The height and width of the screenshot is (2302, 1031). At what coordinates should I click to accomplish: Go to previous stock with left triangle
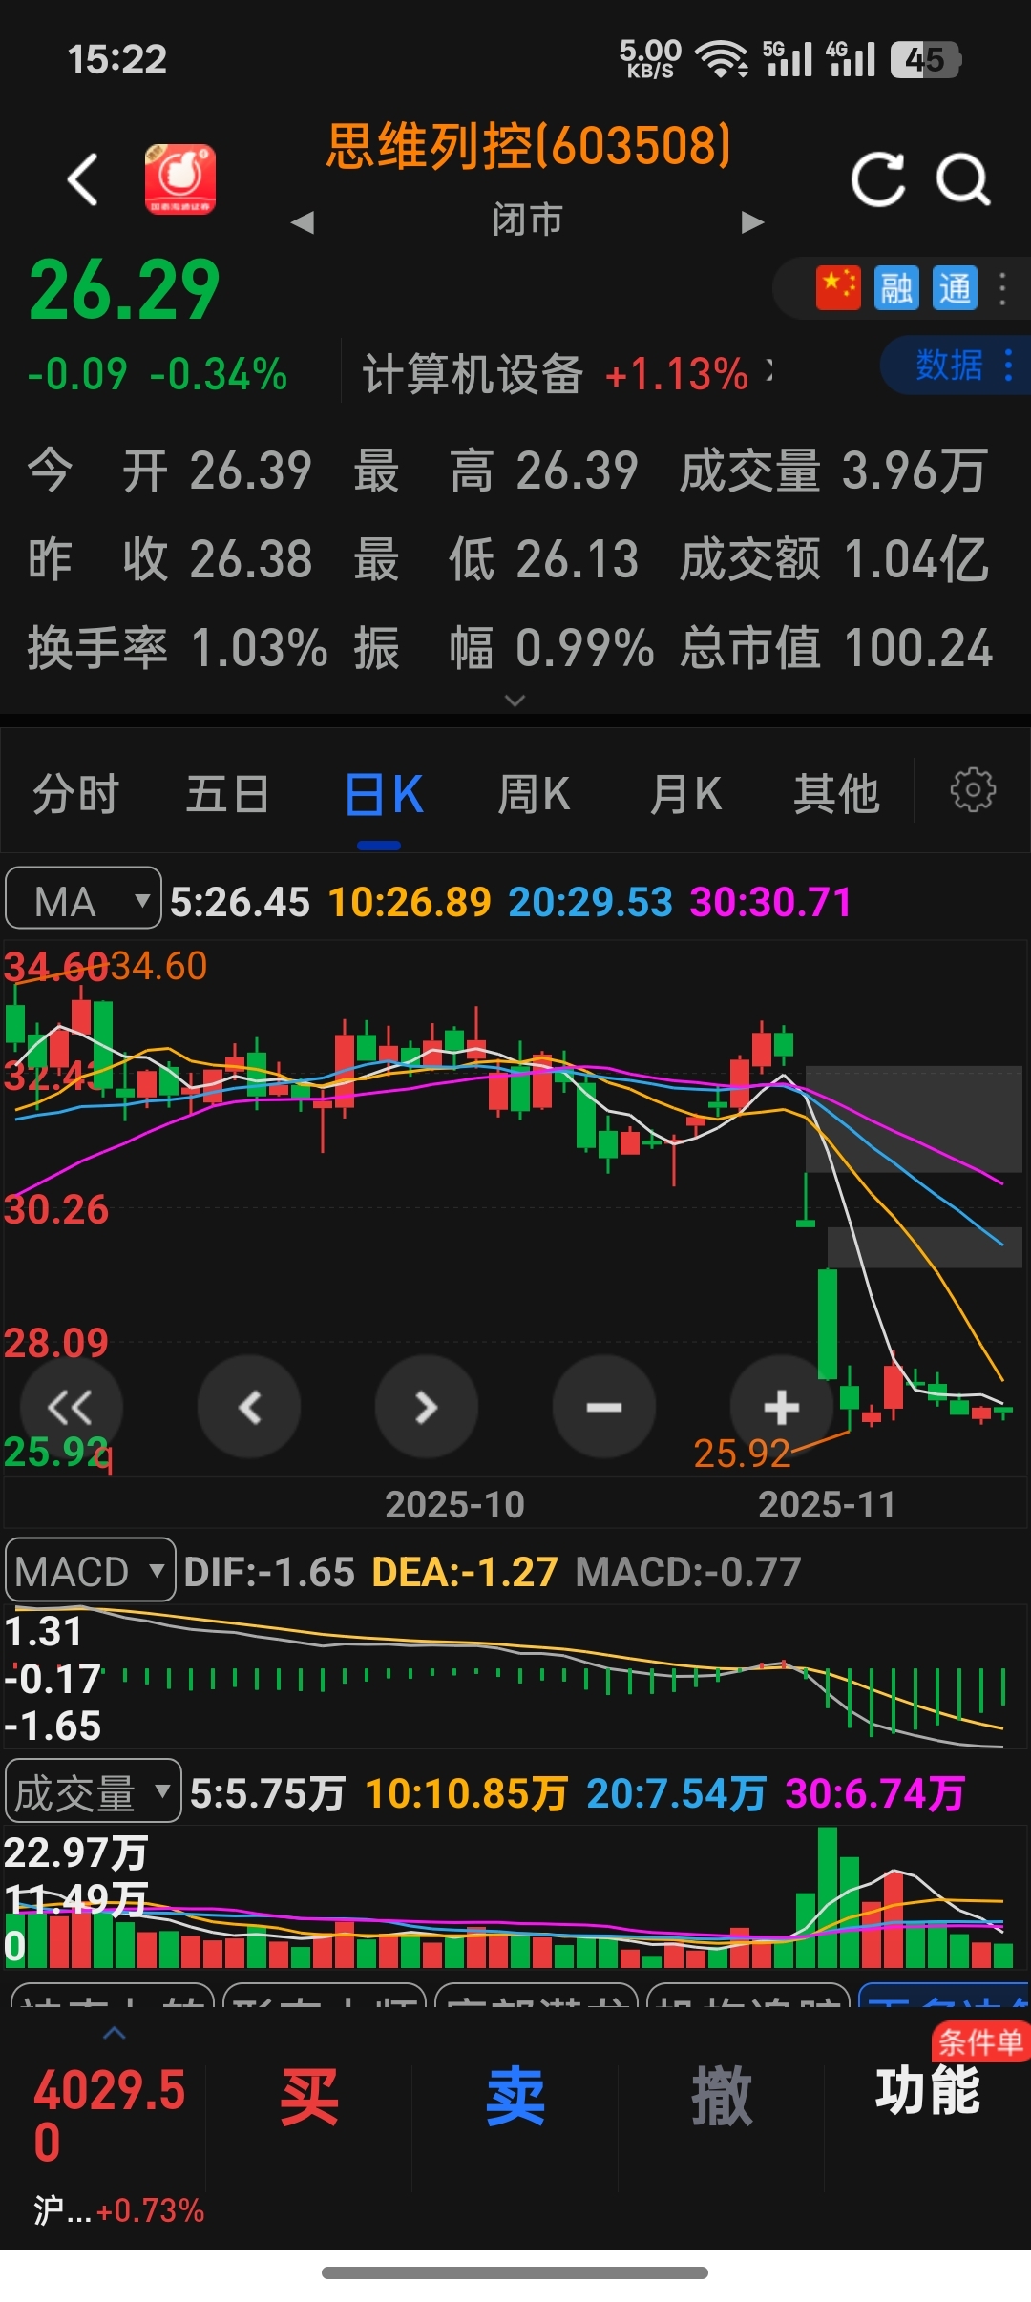click(x=303, y=222)
